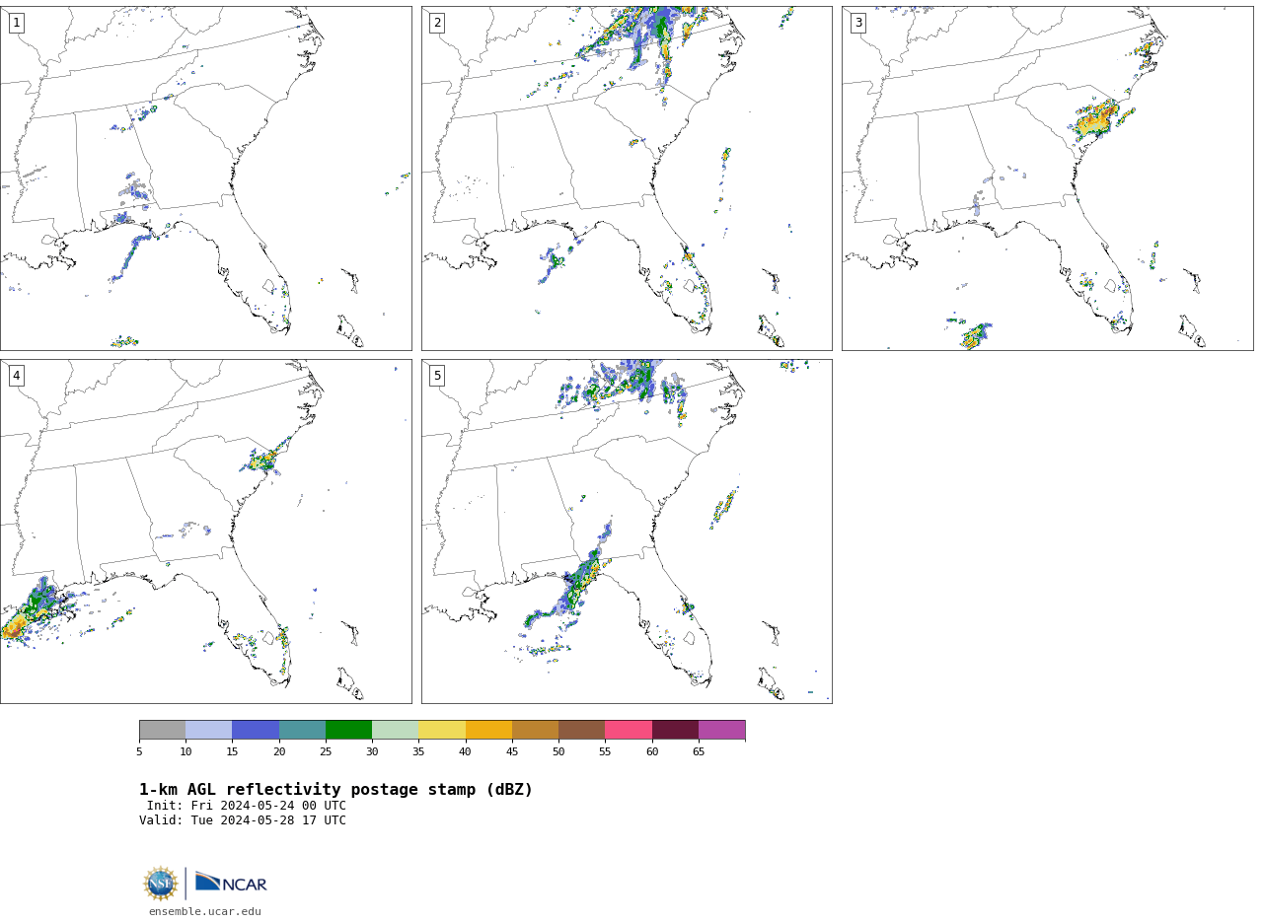This screenshot has width=1263, height=923.
Task: Click the blue 15-20 dBZ swatch
Action: point(256,730)
